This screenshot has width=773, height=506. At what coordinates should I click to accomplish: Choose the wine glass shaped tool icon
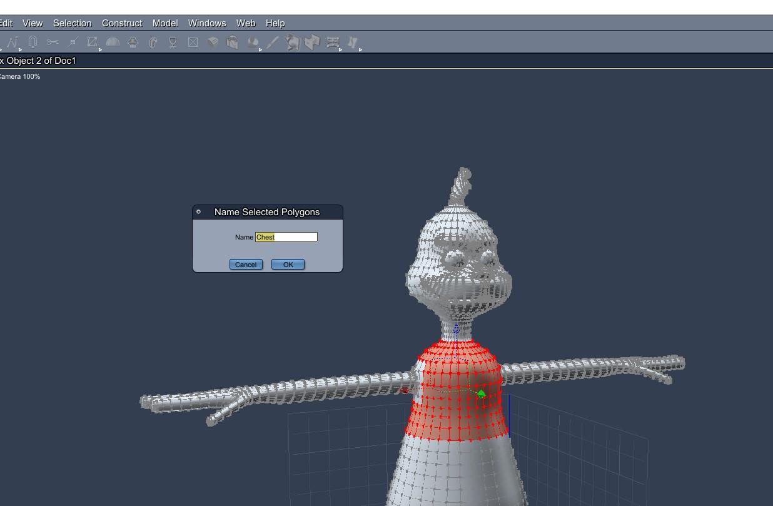173,42
